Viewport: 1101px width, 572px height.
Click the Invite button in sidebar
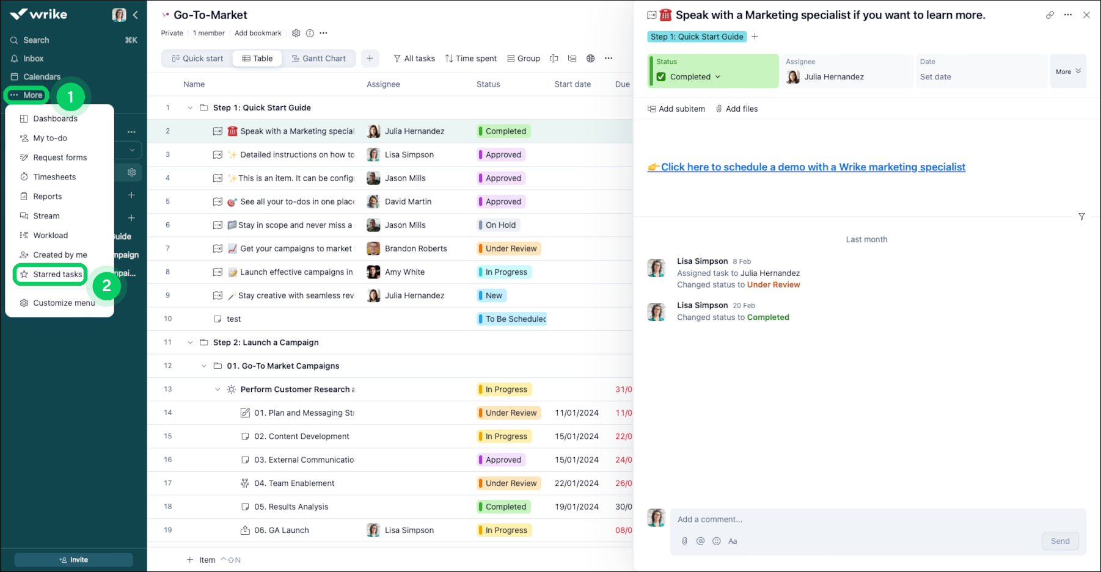73,560
